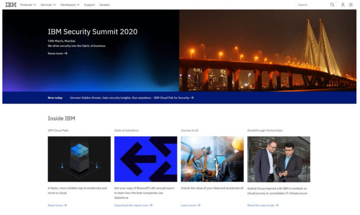The width and height of the screenshot is (360, 215).
Task: Click 'We drive security into the fabric' text
Action: tap(77, 46)
